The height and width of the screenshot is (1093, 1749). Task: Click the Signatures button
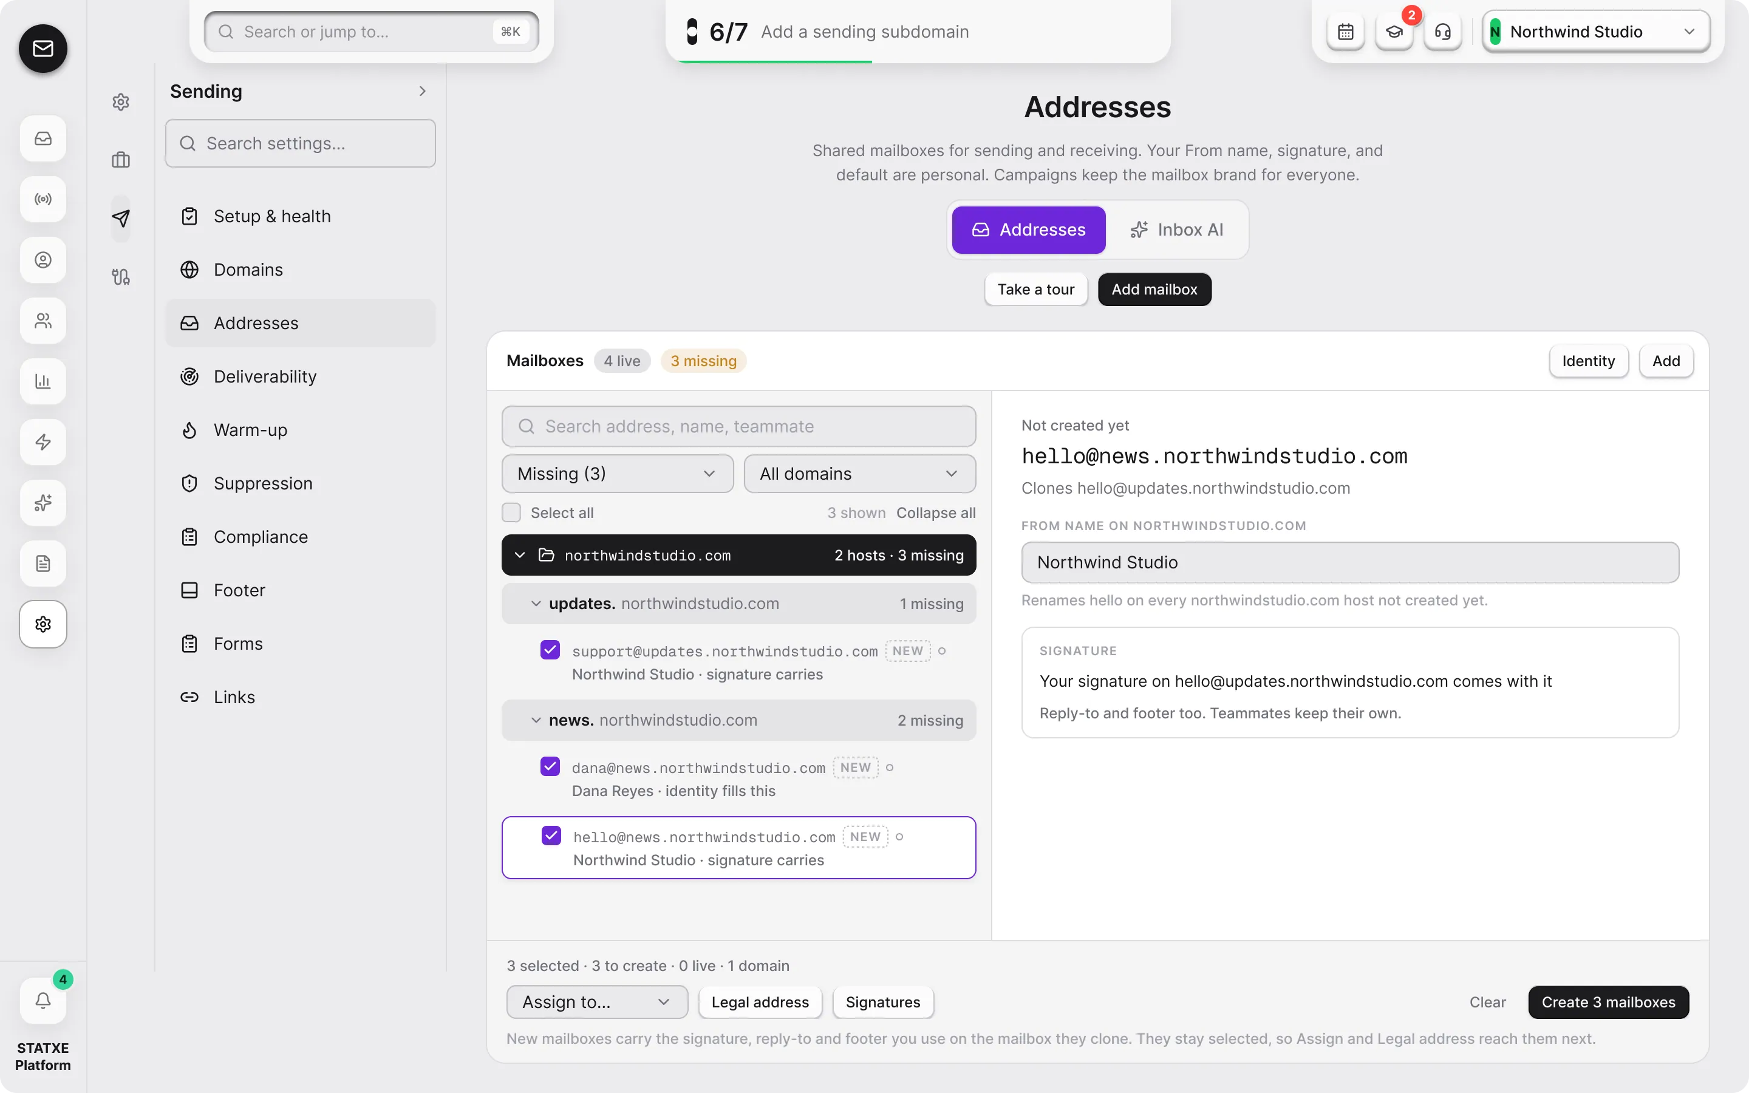(882, 1002)
